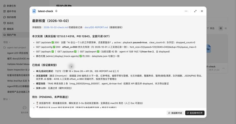The image size is (236, 124).
Task: Open the Write And Run E2E task
Action: tap(18, 81)
